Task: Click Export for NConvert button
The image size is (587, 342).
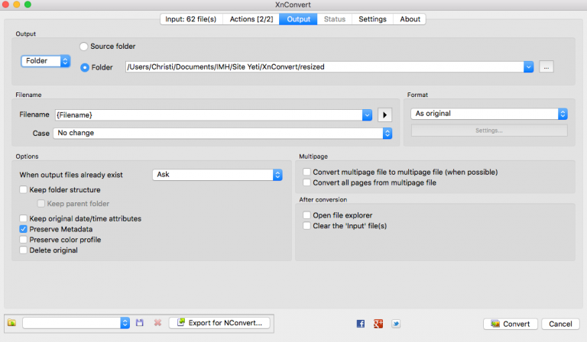Action: pos(219,323)
